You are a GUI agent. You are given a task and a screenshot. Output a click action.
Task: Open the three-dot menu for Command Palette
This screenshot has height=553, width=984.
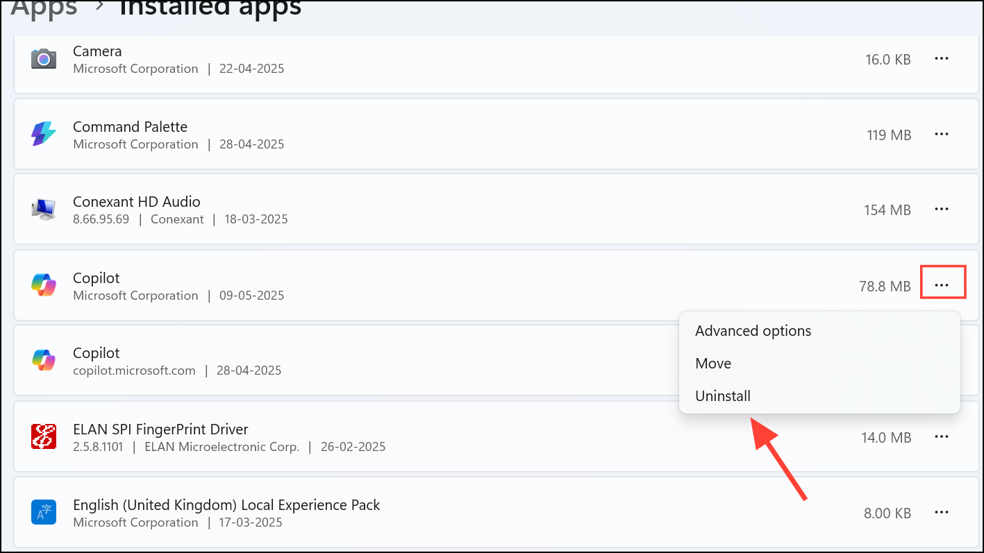coord(942,134)
